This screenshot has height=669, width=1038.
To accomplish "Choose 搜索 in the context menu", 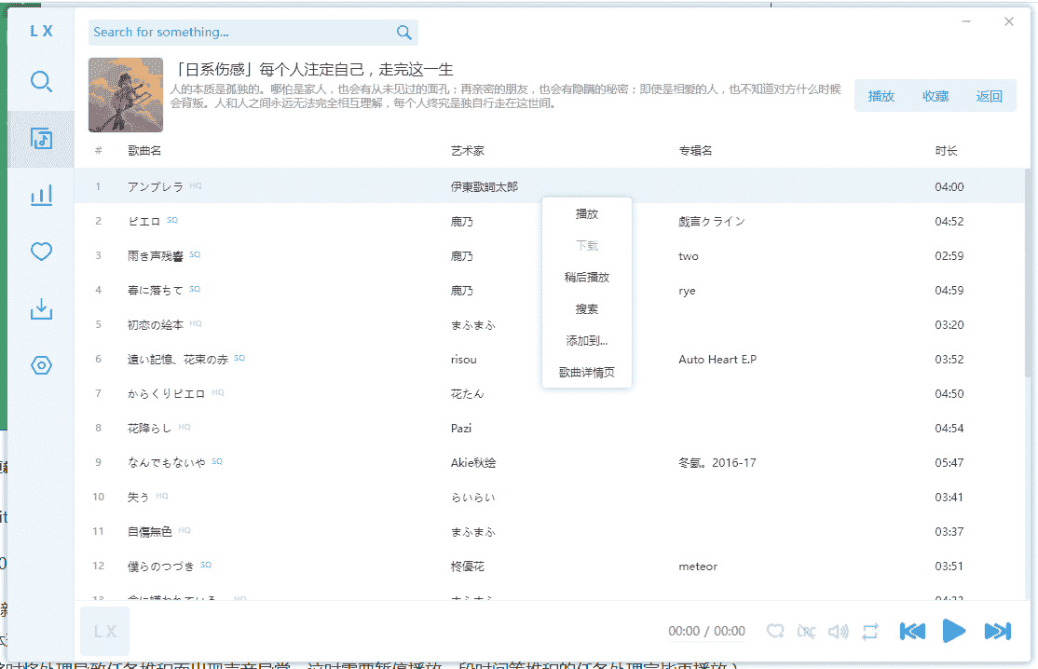I will point(586,309).
